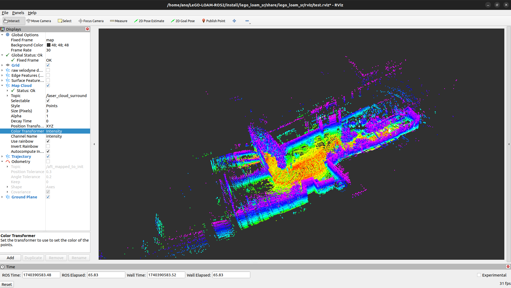Image resolution: width=511 pixels, height=288 pixels.
Task: Expand the Trajectory display properties
Action: pos(2,156)
